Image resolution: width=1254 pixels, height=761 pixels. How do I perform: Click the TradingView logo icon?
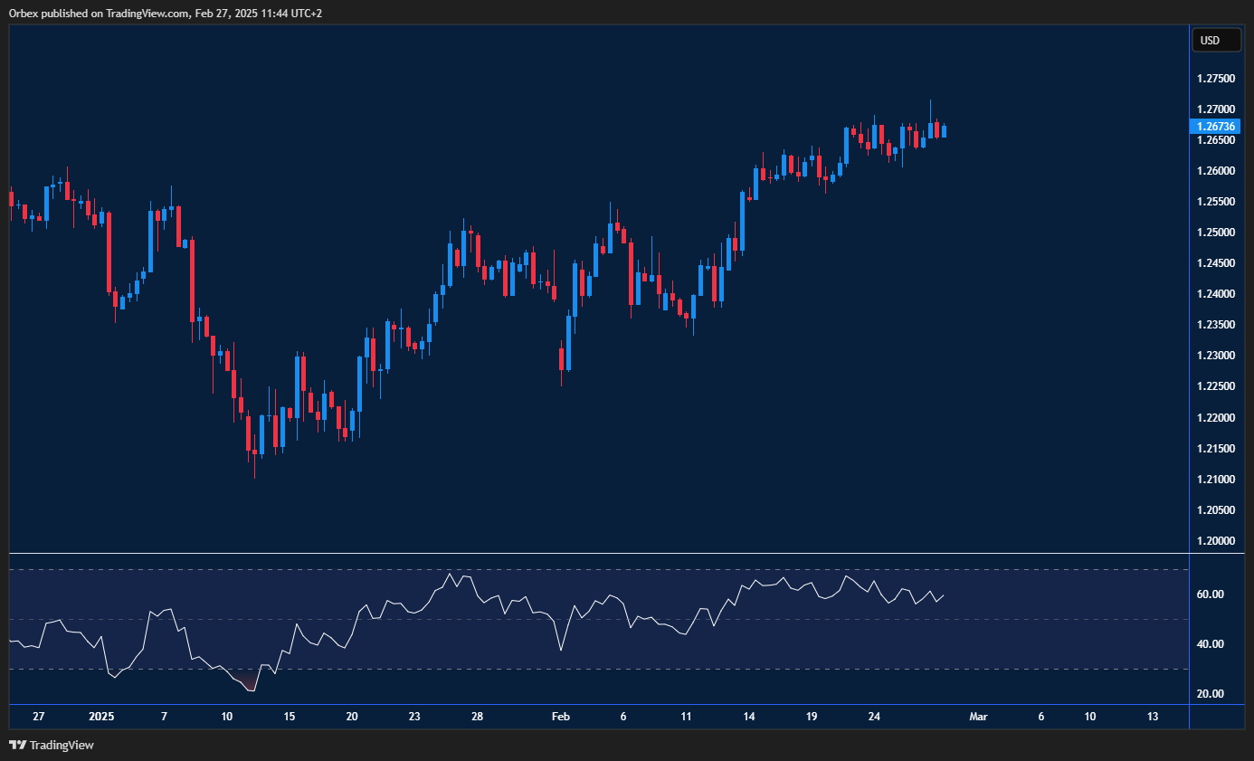click(x=17, y=745)
